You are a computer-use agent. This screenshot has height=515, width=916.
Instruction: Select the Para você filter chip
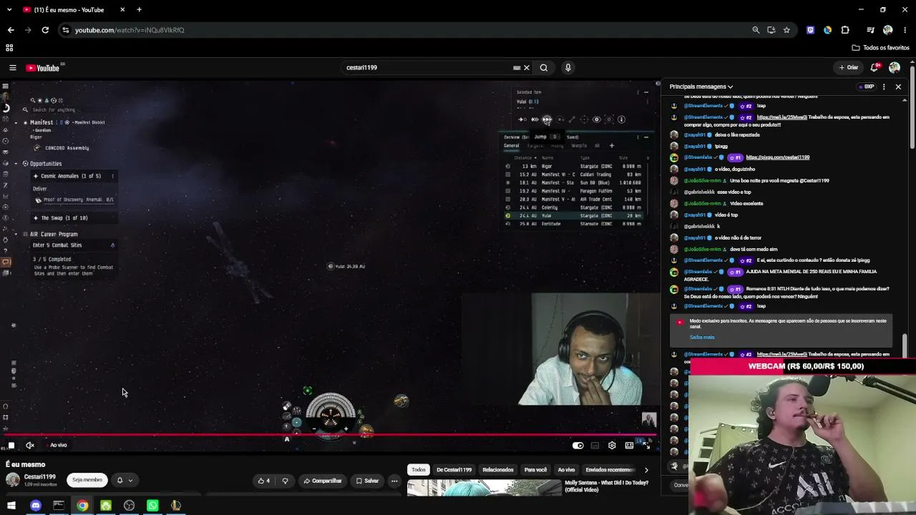tap(536, 470)
